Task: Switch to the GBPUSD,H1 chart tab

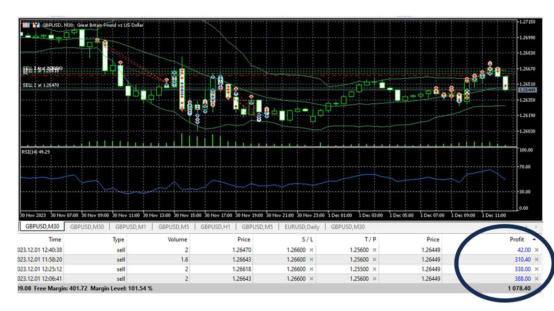Action: [x=215, y=227]
